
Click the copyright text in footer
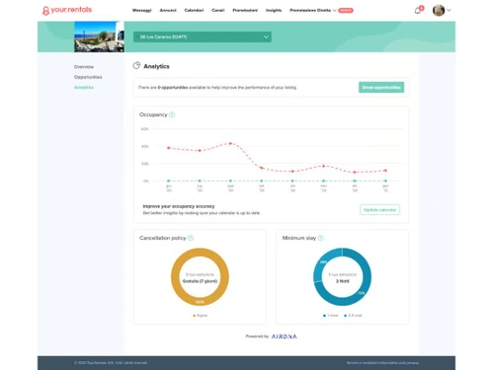click(111, 363)
